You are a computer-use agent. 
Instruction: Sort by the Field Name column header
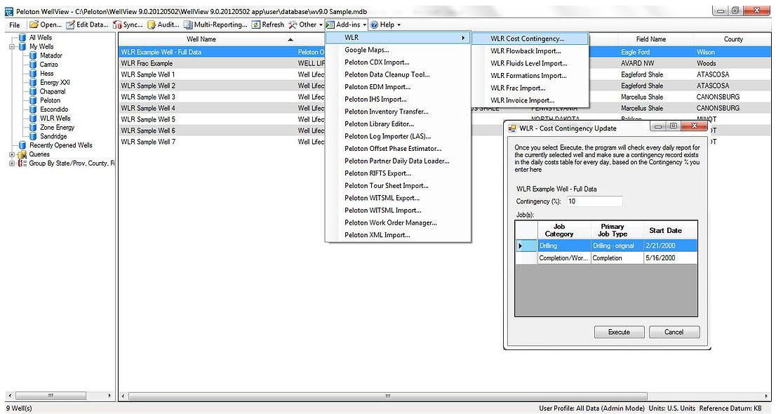pyautogui.click(x=651, y=39)
